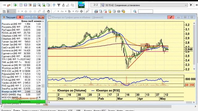Dismiss the message with the X button

[191, 5]
